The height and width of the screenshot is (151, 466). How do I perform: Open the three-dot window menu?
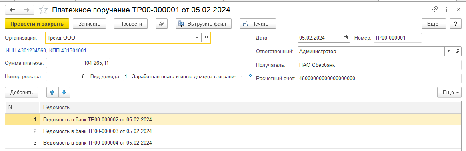446,10
